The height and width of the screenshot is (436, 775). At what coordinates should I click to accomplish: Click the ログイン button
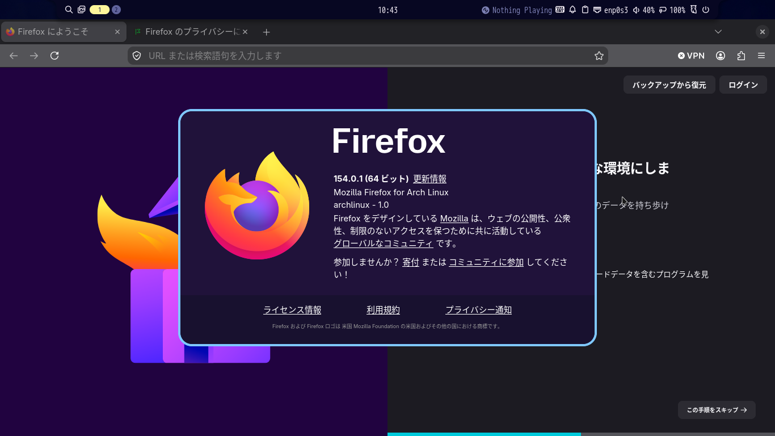pyautogui.click(x=743, y=85)
